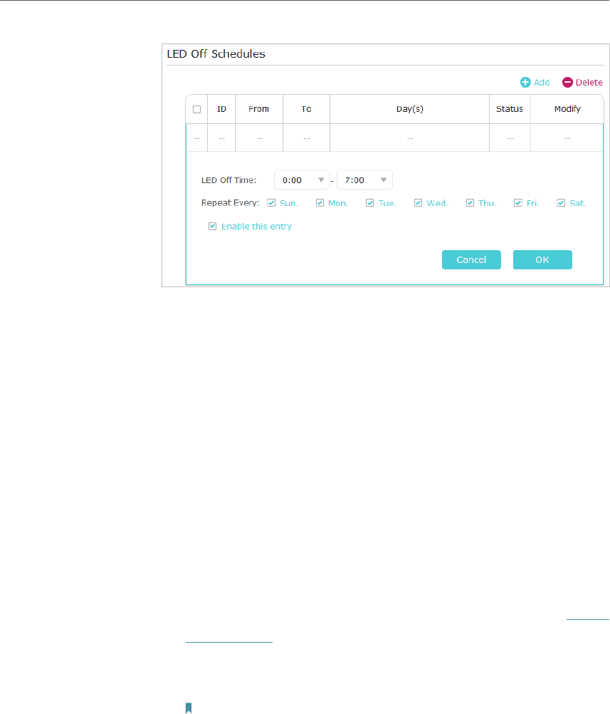The width and height of the screenshot is (610, 714).
Task: Open the 7:00 end time dropdown
Action: tap(365, 180)
